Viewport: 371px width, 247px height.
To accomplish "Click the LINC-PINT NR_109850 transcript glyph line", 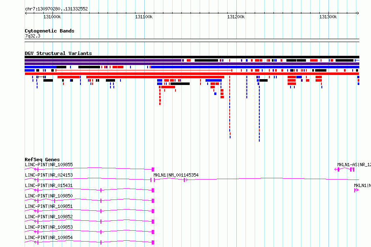I will (x=90, y=200).
